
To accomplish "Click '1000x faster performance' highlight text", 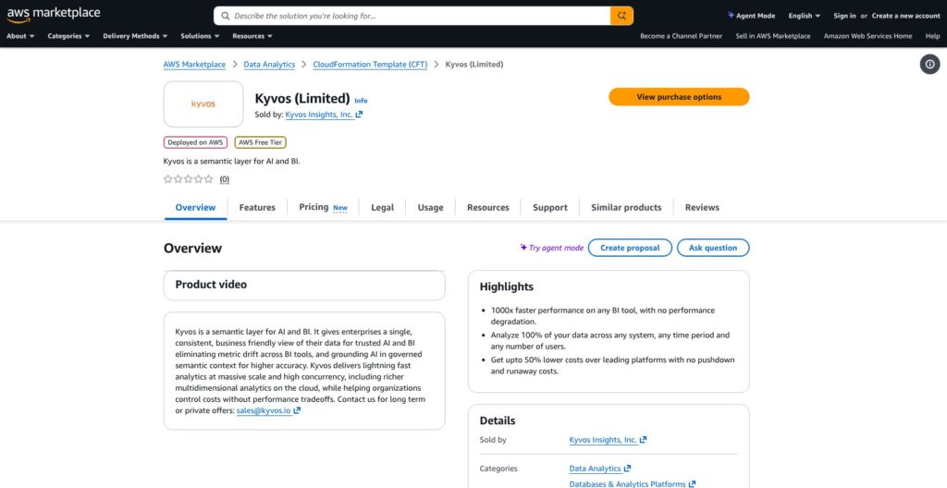I will tap(603, 316).
